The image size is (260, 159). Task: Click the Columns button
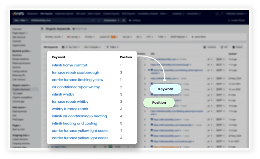pyautogui.click(x=210, y=47)
